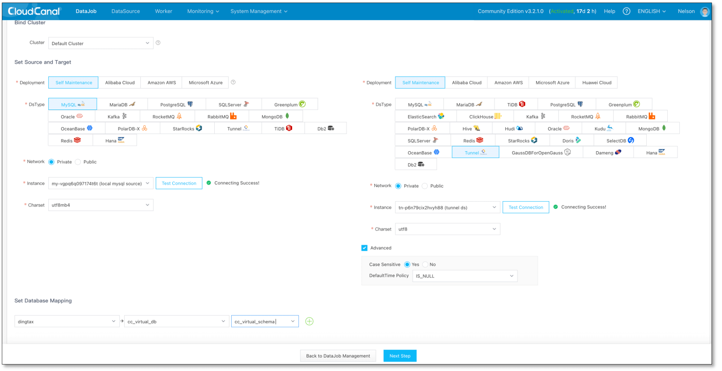Open the Default Cluster dropdown
Screen dimensions: 722x371
point(101,43)
